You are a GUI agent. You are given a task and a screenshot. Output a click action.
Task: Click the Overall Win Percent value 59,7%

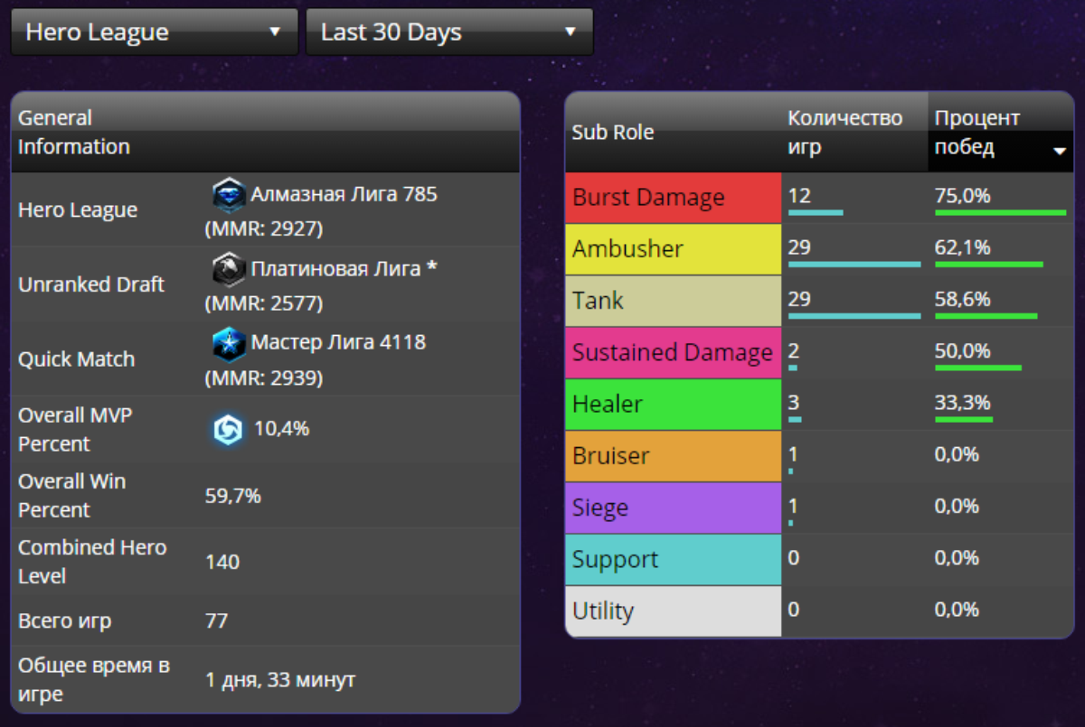coord(233,496)
